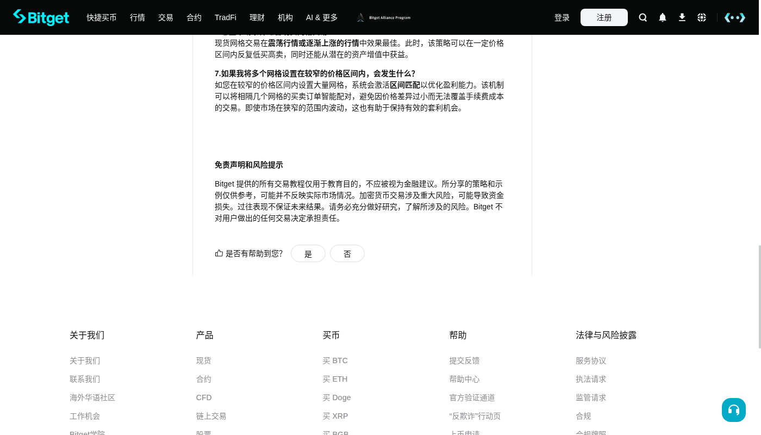The height and width of the screenshot is (435, 761).
Task: Open the 快捷买币 menu
Action: pyautogui.click(x=102, y=17)
